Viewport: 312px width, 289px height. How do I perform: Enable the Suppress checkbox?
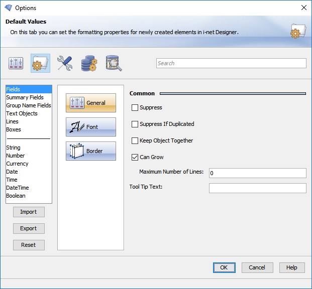tap(135, 107)
